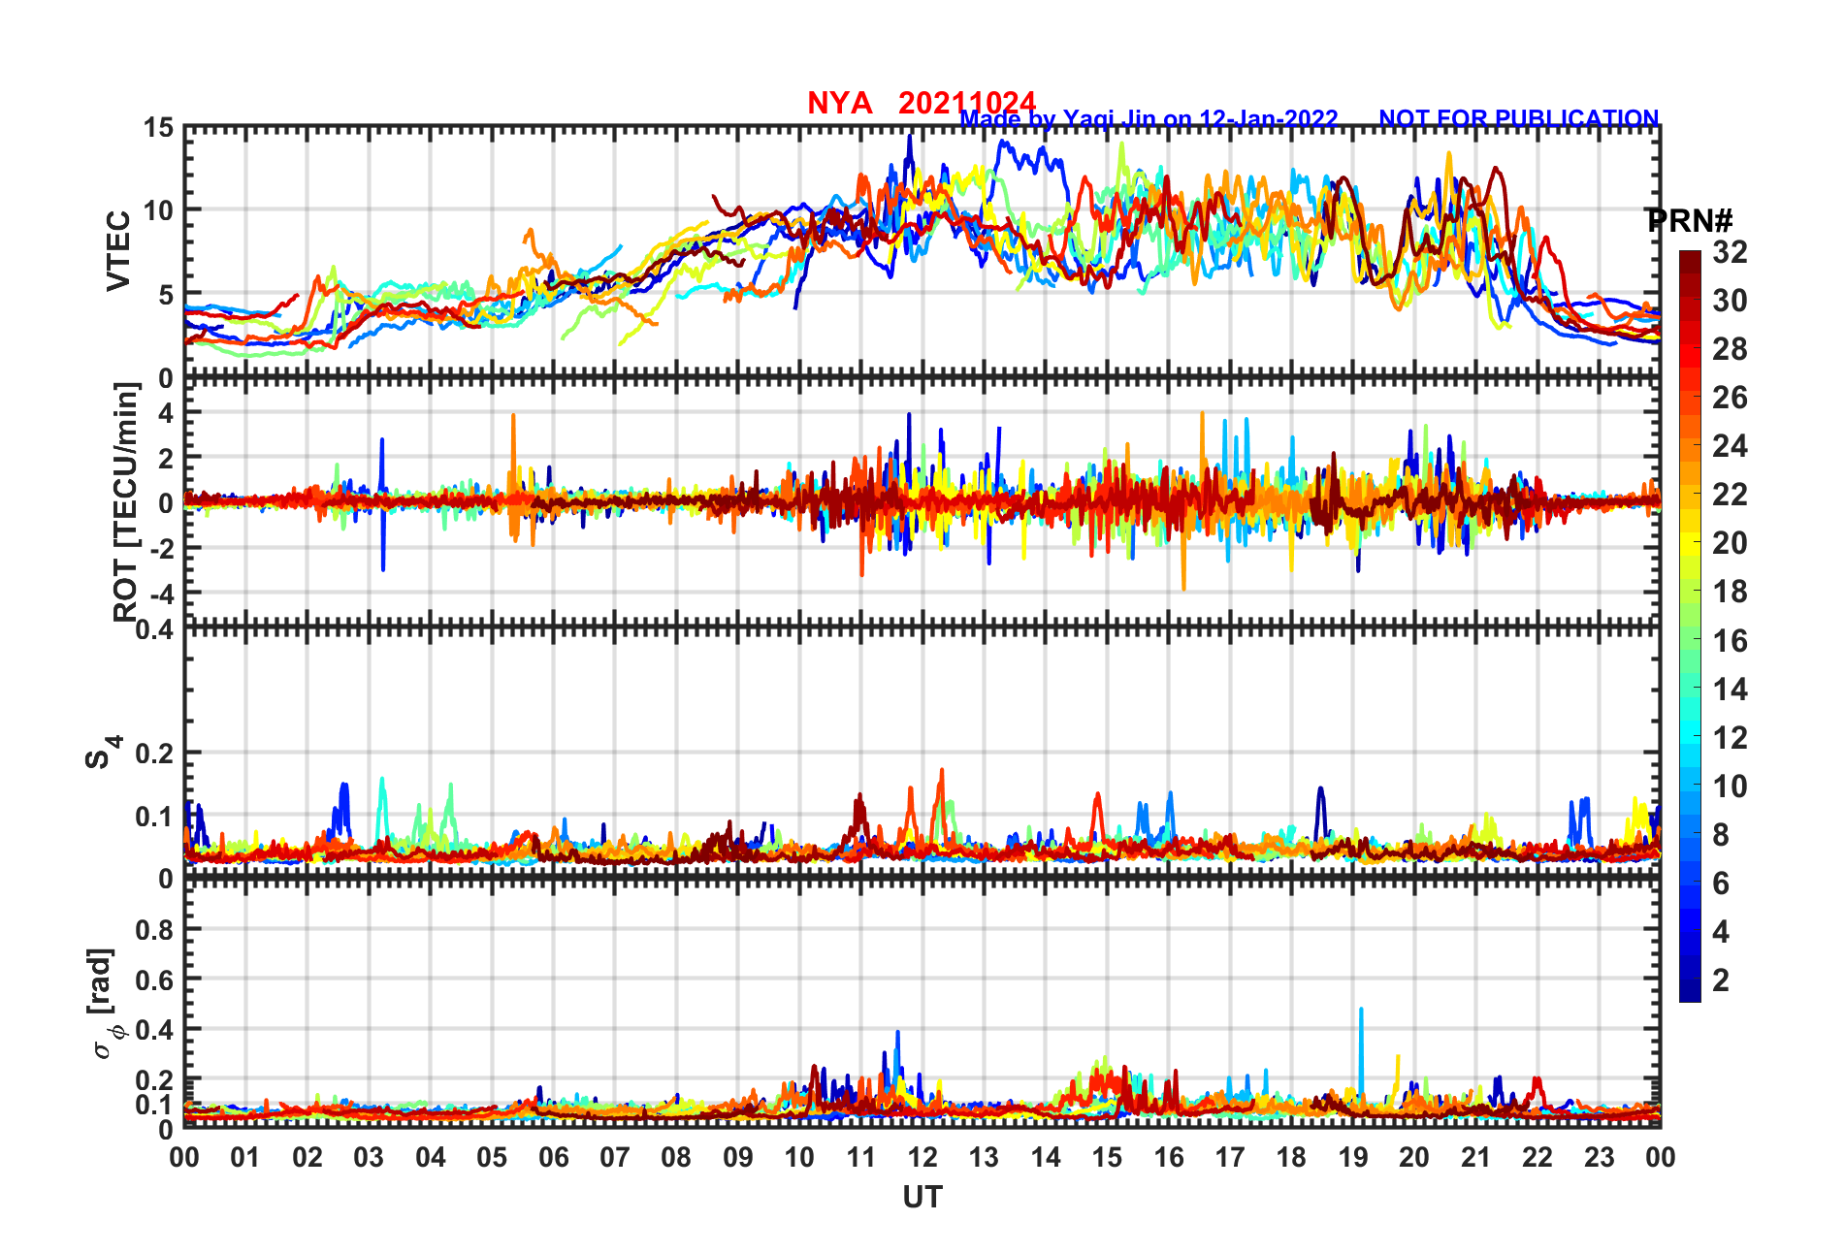Click the ROT [TECU/min] y-axis label
This screenshot has width=1845, height=1253.
tap(125, 501)
